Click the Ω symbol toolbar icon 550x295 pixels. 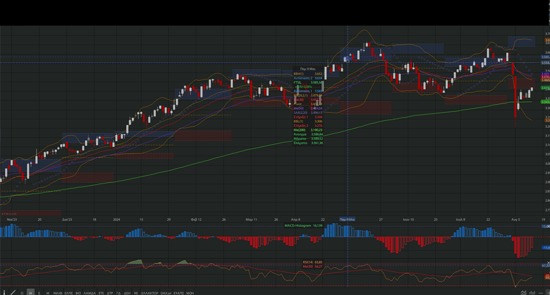click(22, 293)
